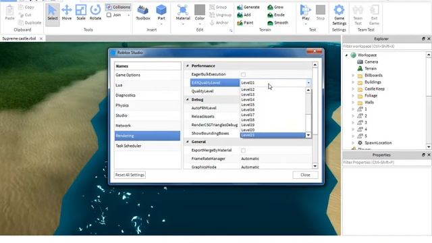Collapse the General section
432x243 pixels.
tap(188, 142)
